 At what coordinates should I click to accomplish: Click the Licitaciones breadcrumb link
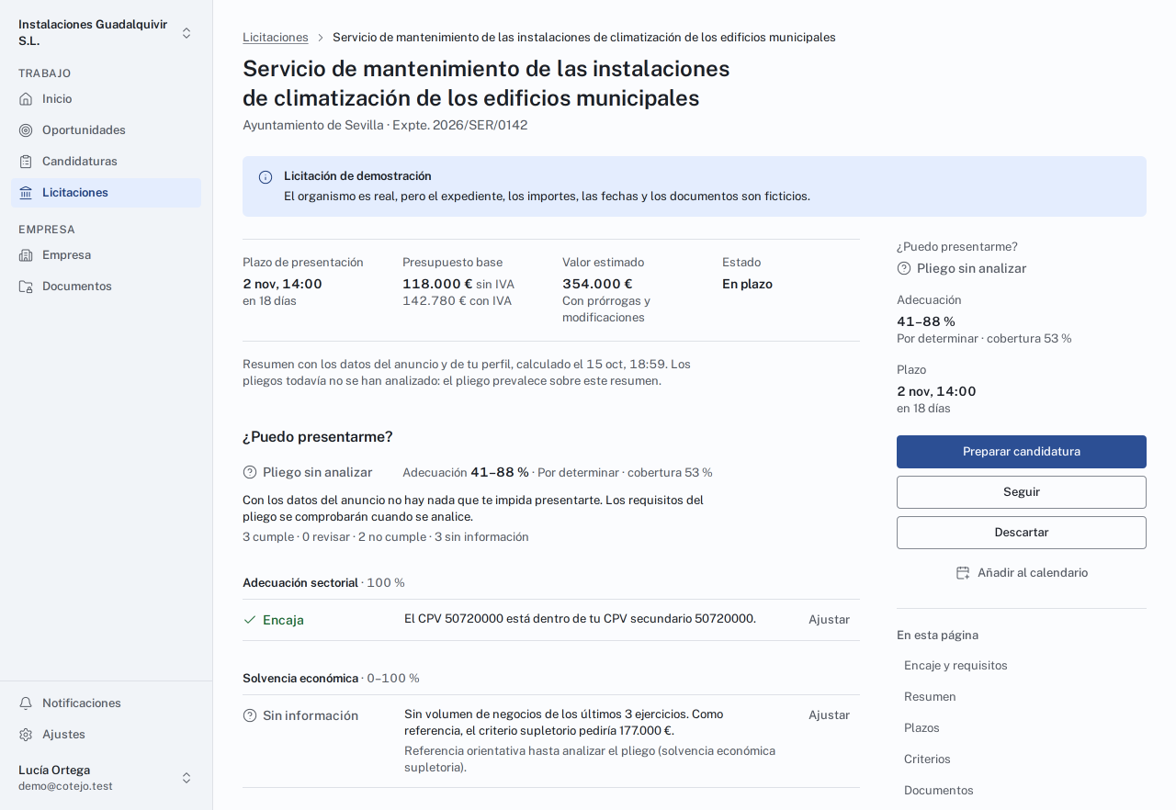(276, 38)
